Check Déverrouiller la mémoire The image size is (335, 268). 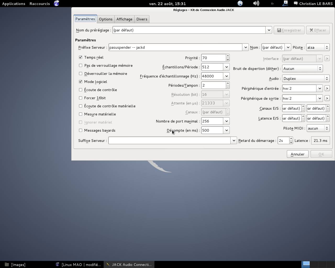(81, 74)
